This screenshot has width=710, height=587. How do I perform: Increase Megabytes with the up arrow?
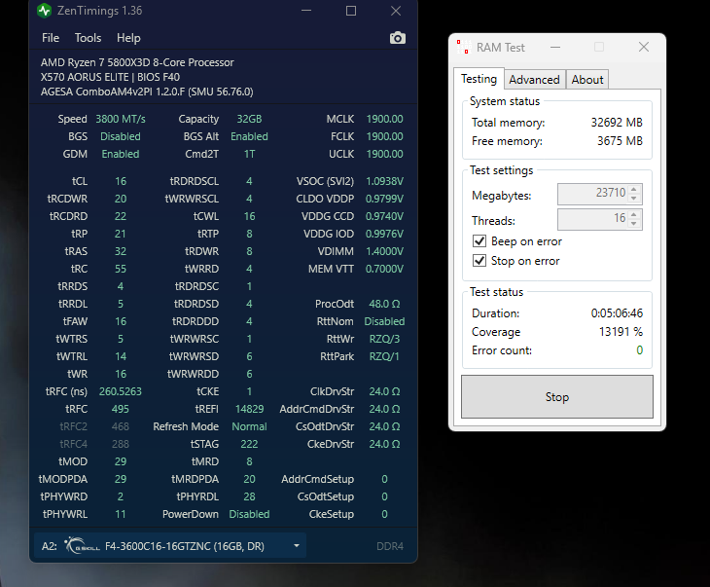(x=634, y=190)
